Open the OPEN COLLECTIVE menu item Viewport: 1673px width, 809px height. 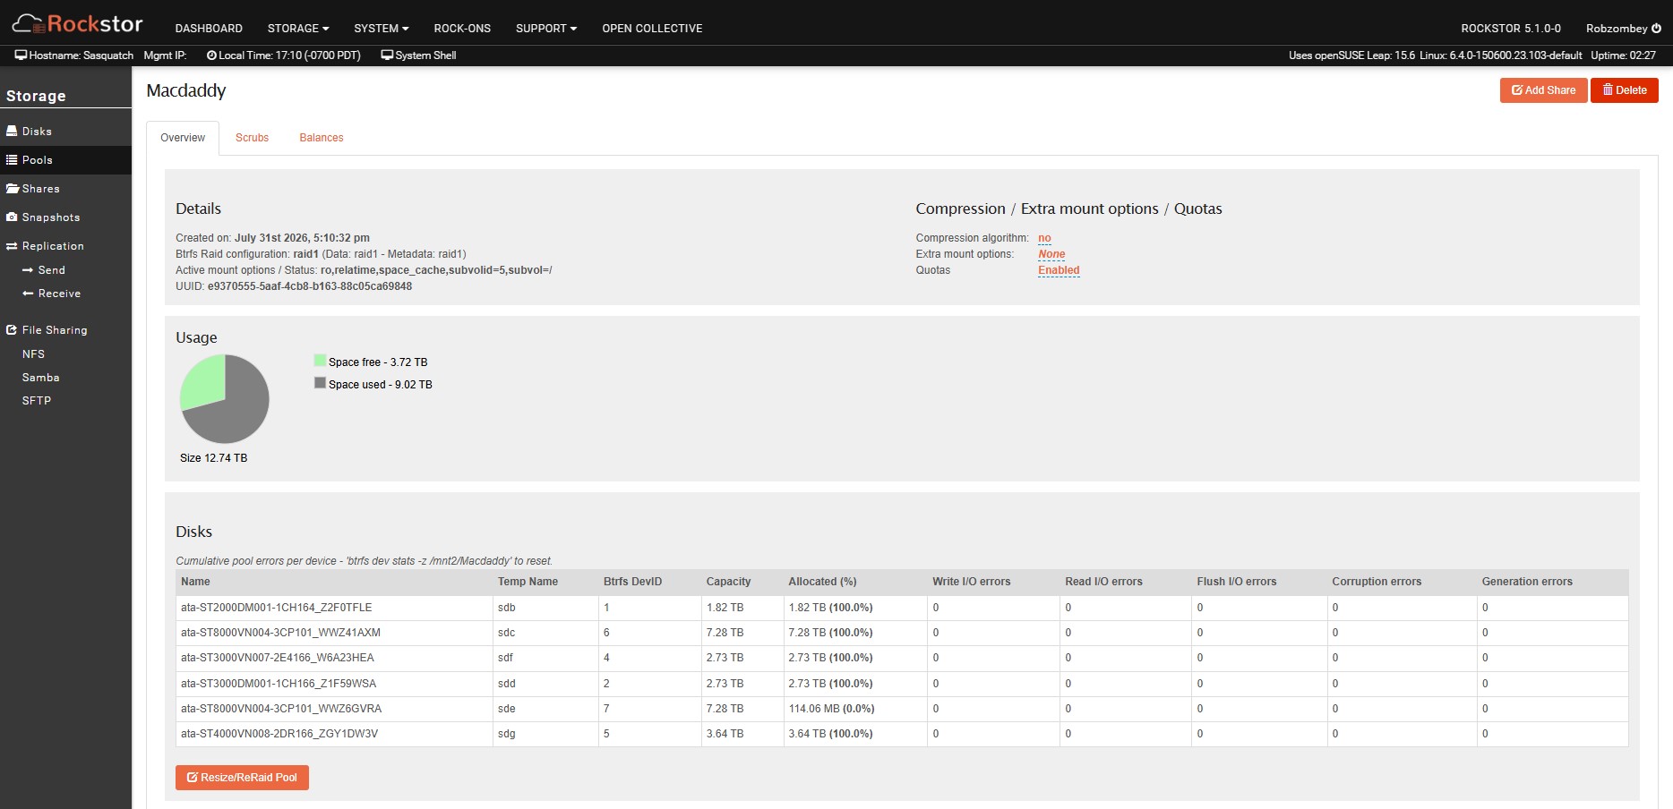[x=652, y=28]
